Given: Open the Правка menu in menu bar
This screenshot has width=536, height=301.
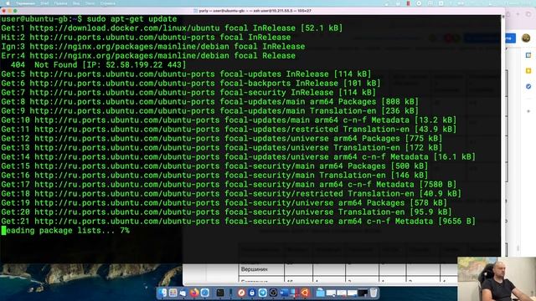Looking at the screenshot, I should point(60,3).
